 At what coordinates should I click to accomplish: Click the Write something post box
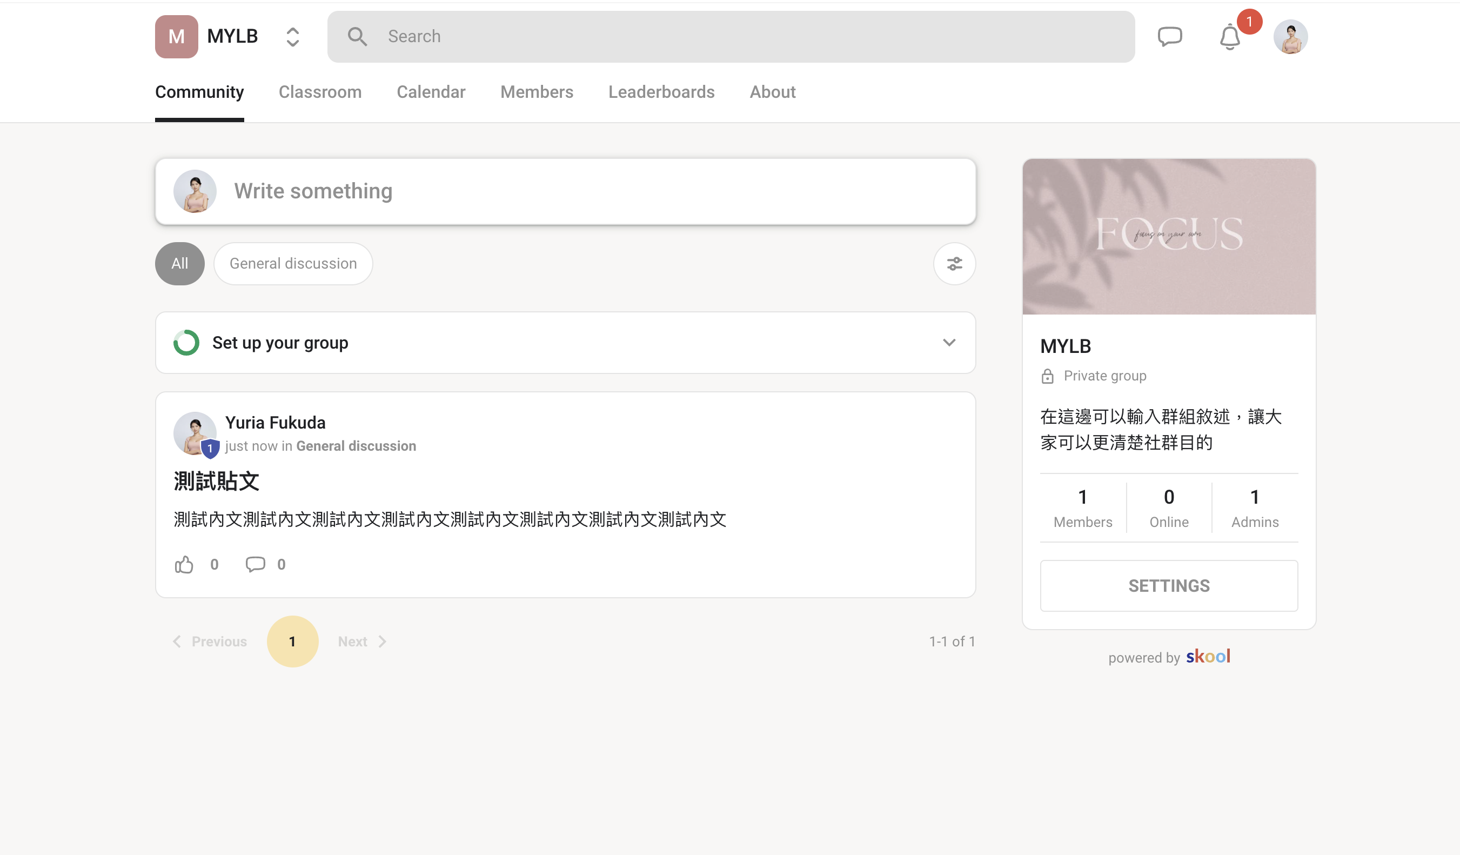click(565, 191)
